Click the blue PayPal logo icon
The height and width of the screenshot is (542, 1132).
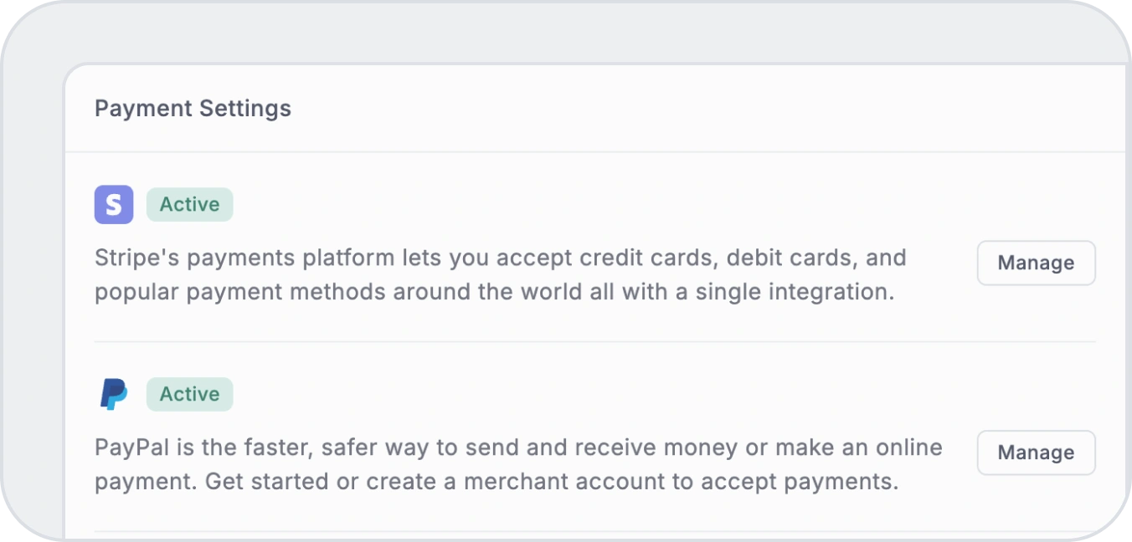tap(114, 394)
